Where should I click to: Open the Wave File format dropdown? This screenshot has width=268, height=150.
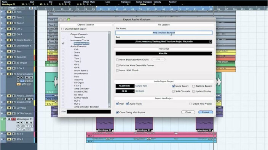pos(164,53)
